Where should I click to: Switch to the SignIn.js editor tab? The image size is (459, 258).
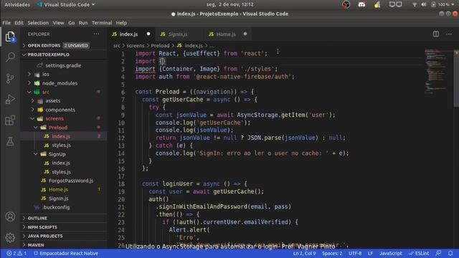(179, 34)
